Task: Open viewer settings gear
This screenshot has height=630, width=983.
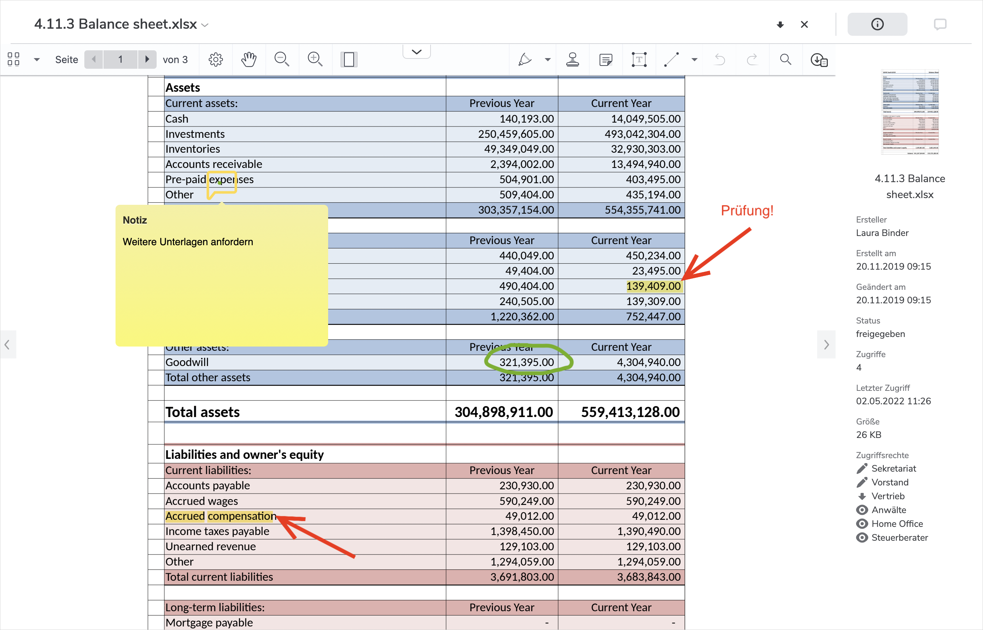Action: (215, 60)
